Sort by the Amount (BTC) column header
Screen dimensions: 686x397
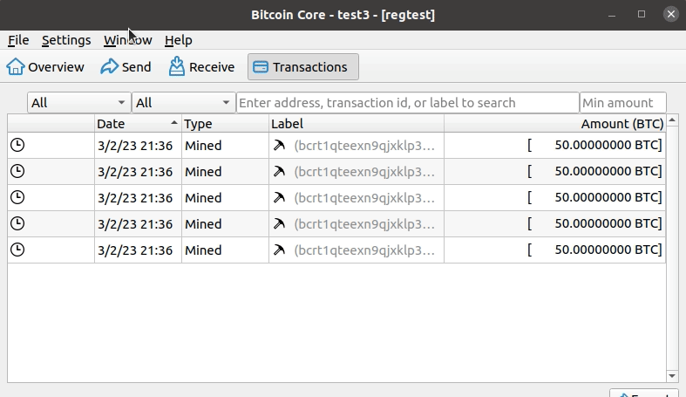tap(554, 124)
